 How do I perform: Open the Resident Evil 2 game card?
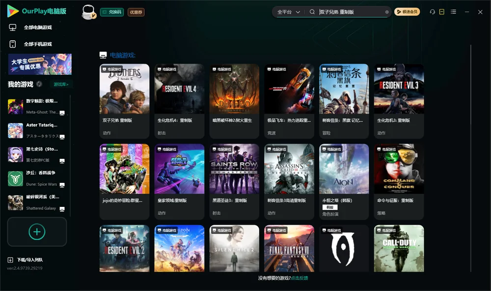click(124, 248)
